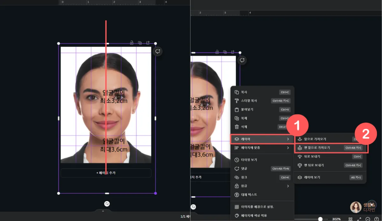Select 대체 텍스트 in the context menu
This screenshot has height=221, width=382.
pyautogui.click(x=262, y=194)
